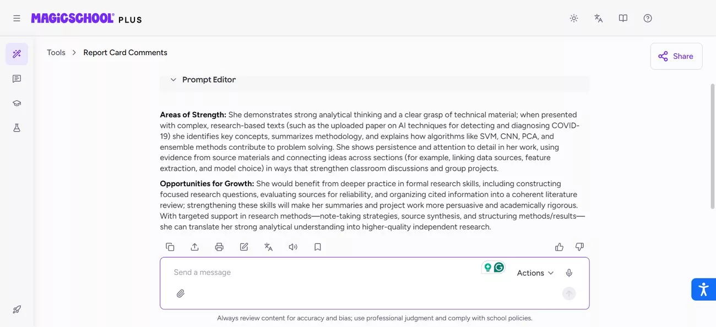Image resolution: width=716 pixels, height=327 pixels.
Task: Bookmark the generated response
Action: [x=318, y=247]
